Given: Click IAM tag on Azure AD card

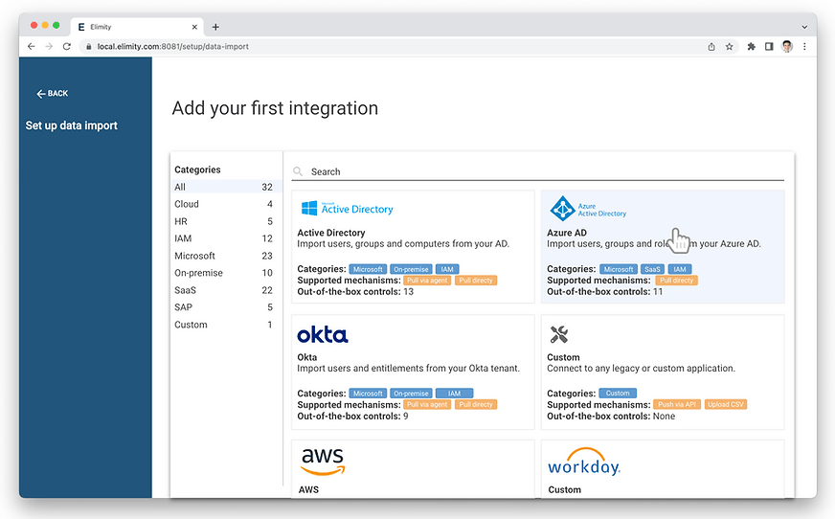Looking at the screenshot, I should [680, 269].
